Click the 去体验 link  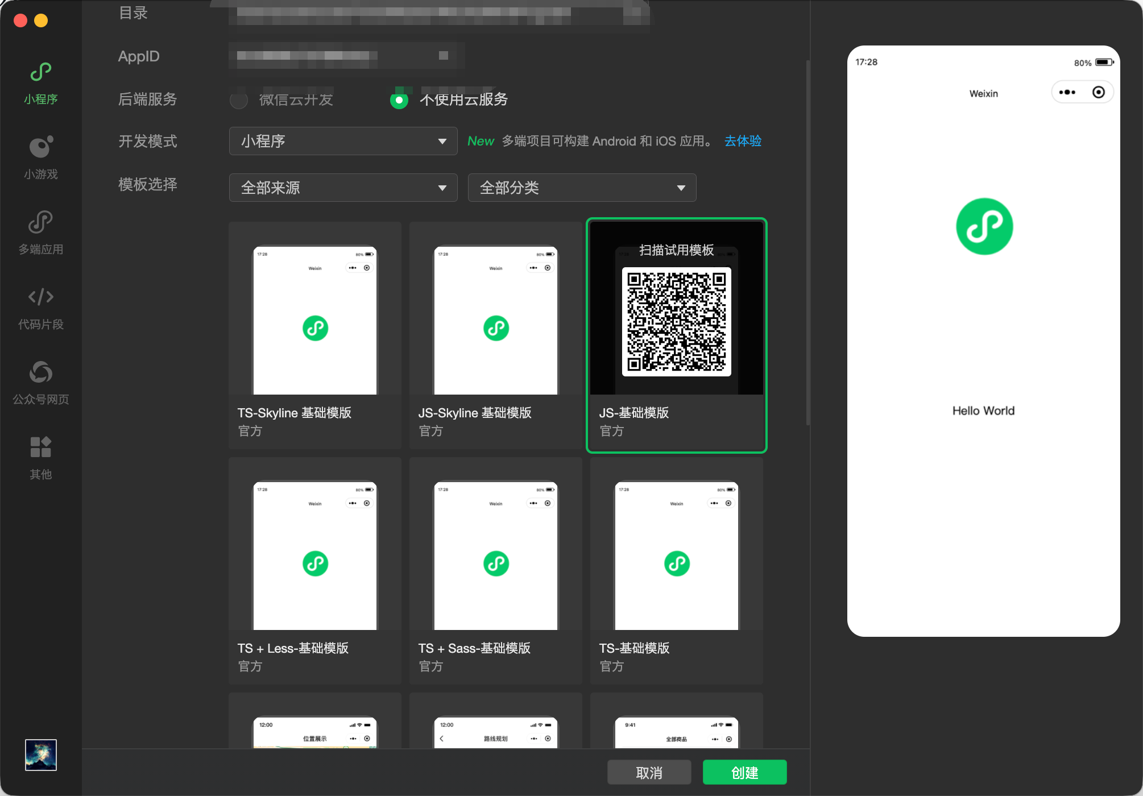click(743, 141)
